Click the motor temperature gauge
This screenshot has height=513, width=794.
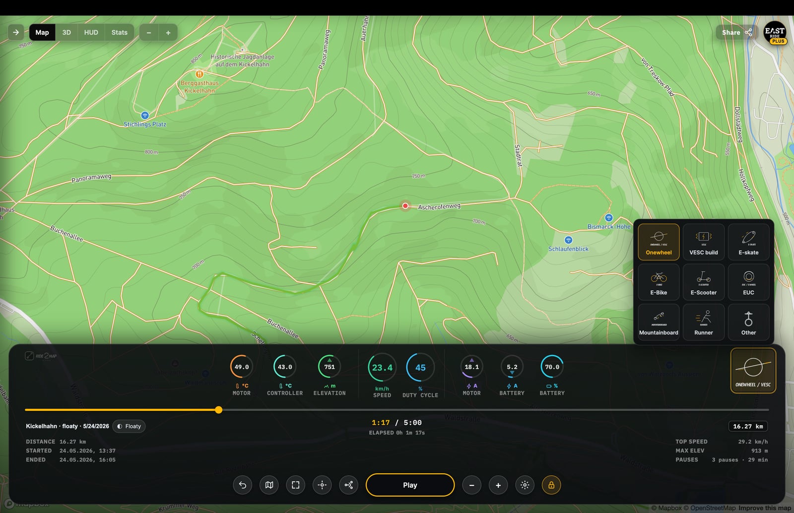242,367
